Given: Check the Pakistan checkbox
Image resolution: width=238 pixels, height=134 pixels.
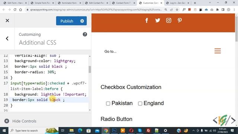Looking at the screenshot, I should pyautogui.click(x=108, y=103).
